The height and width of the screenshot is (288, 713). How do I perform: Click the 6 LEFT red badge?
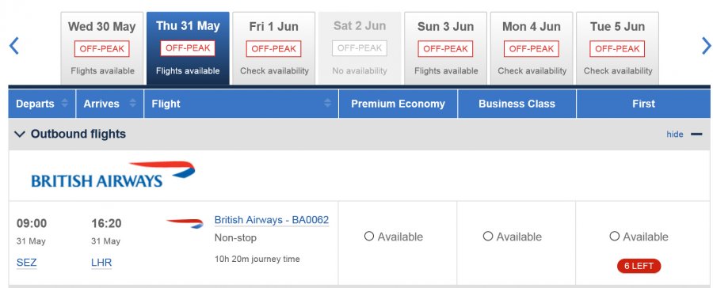click(x=639, y=266)
